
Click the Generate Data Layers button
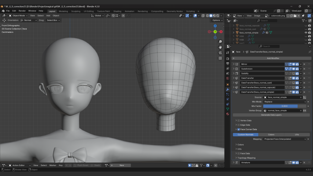pyautogui.click(x=271, y=115)
